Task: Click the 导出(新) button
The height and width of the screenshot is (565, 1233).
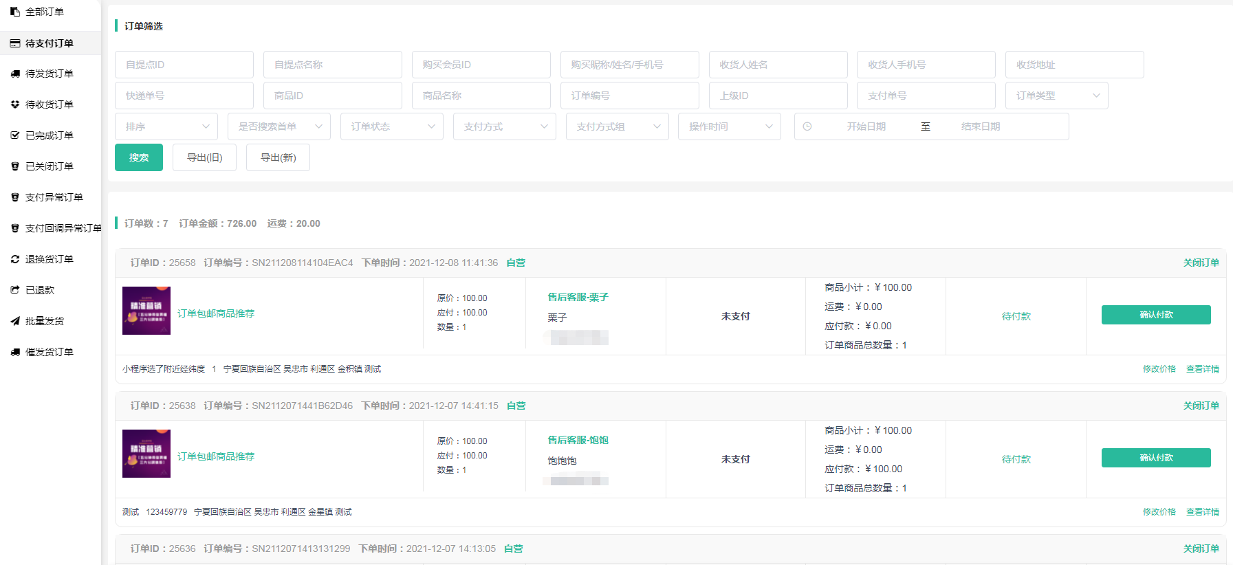Action: click(x=278, y=157)
